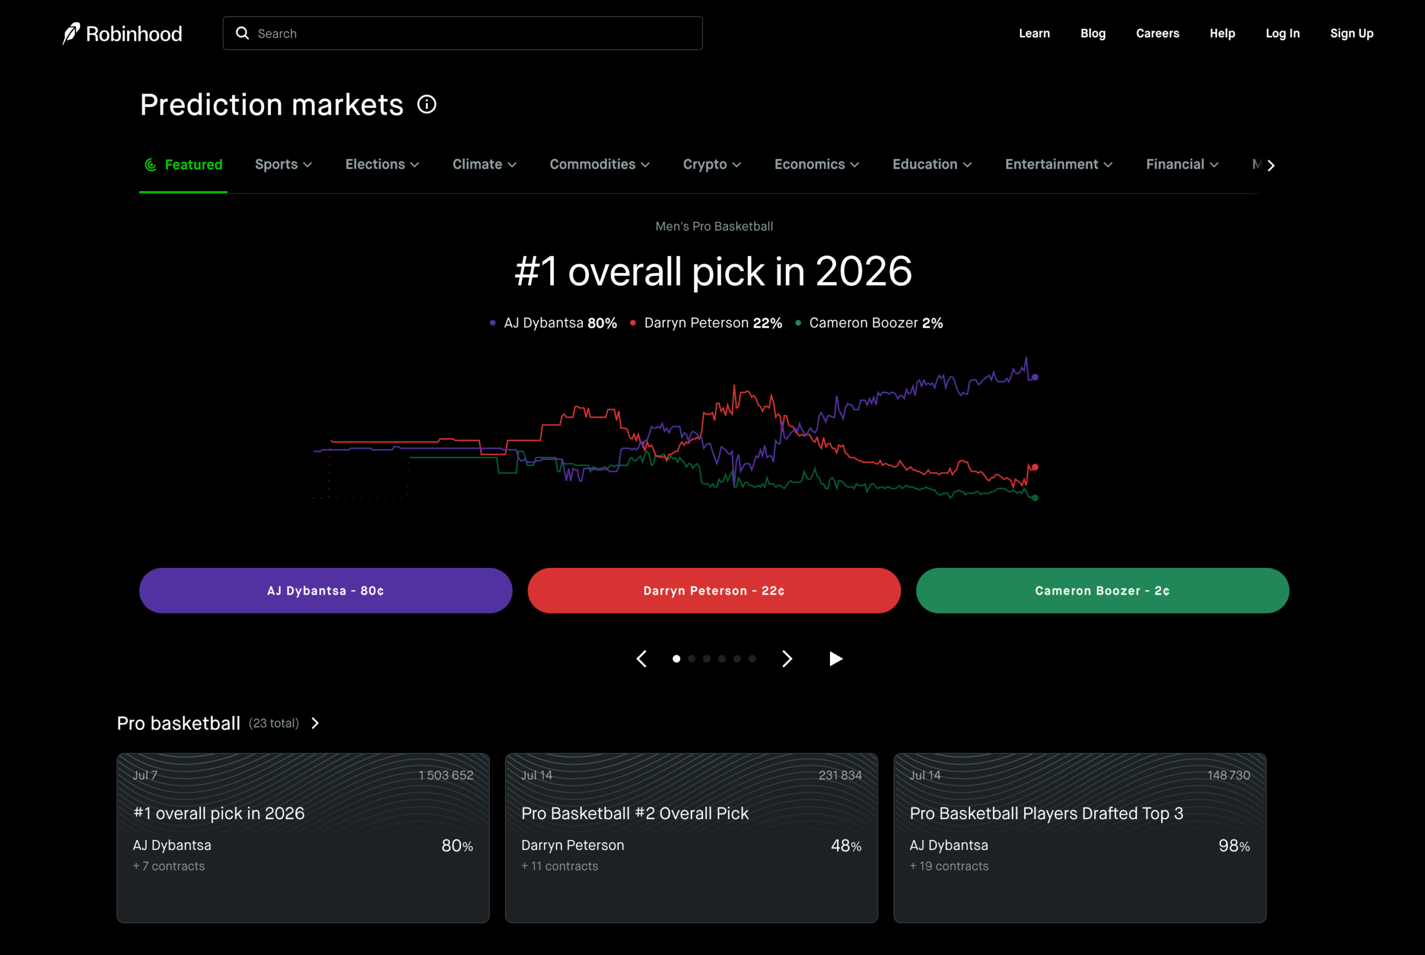Switch to the Featured tab
Image resolution: width=1425 pixels, height=955 pixels.
184,165
